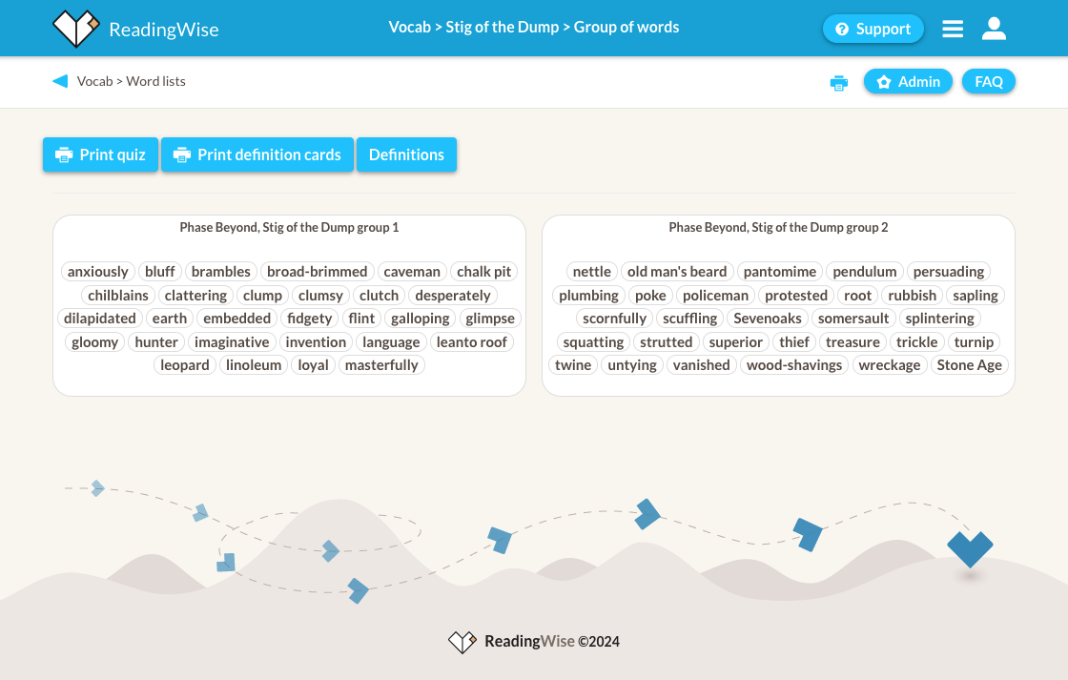Click the 'leanto roof' word tag
The height and width of the screenshot is (680, 1068).
tap(472, 342)
